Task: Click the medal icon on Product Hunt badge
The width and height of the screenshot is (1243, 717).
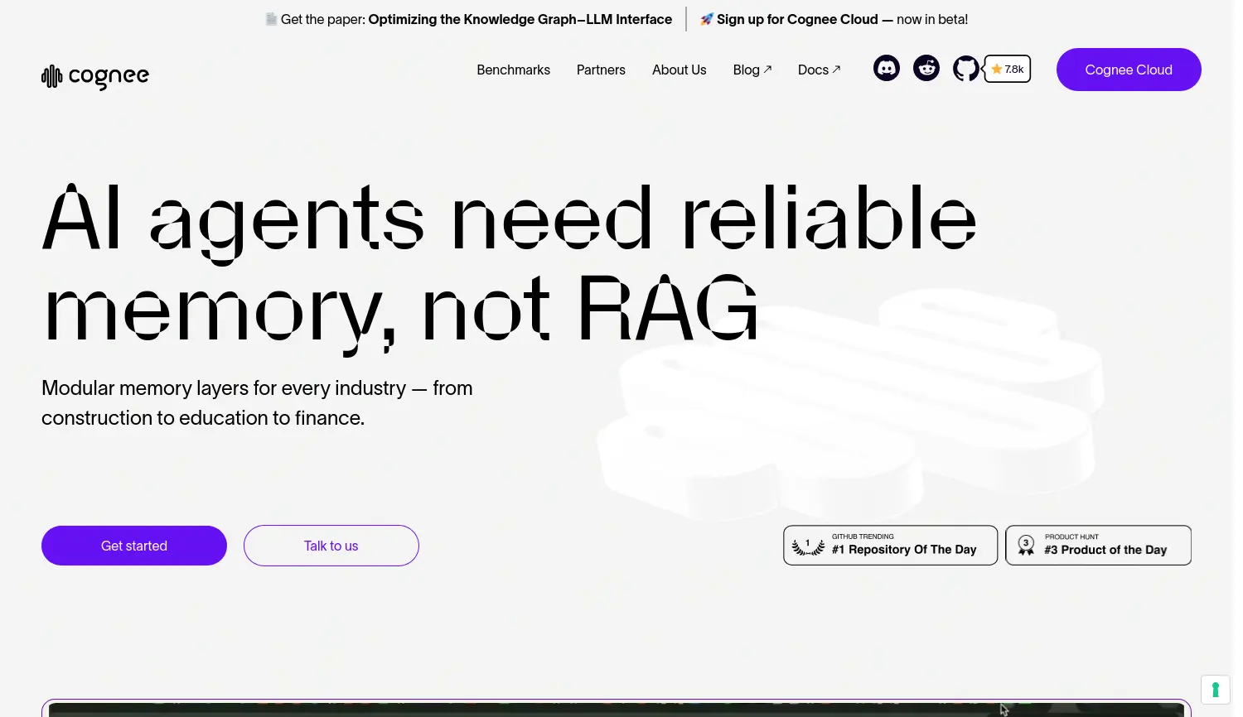Action: point(1026,545)
